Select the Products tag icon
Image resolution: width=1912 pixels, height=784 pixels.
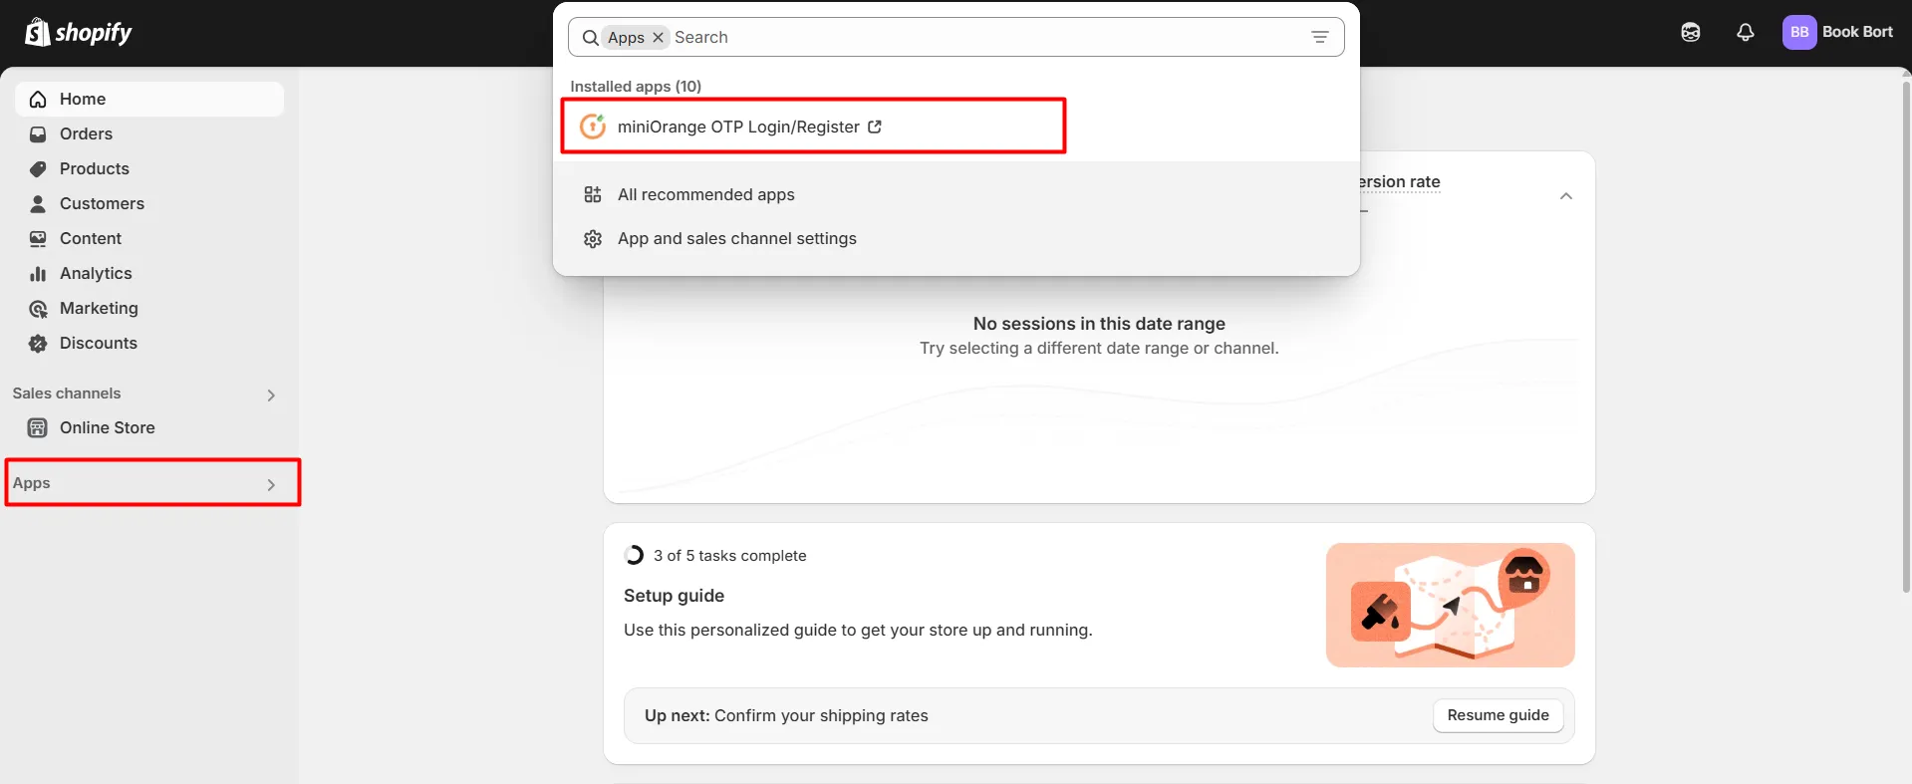38,168
